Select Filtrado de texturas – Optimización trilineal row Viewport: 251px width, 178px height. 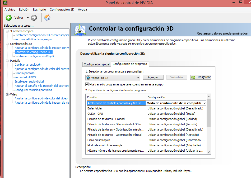146,135
